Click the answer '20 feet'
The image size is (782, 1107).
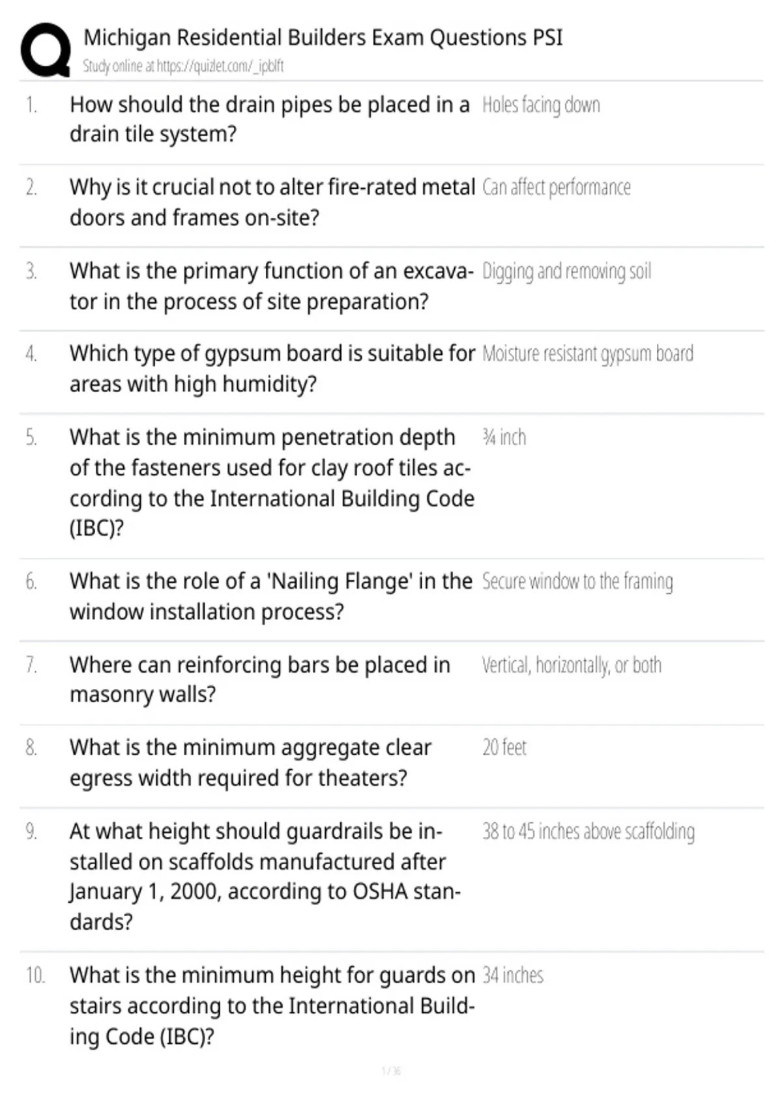[x=504, y=748]
